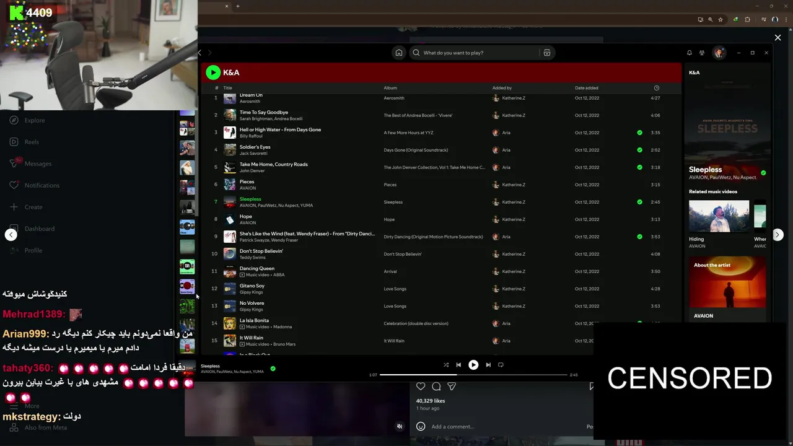793x446 pixels.
Task: Toggle saved checkmark in Sleepless side panel
Action: coord(763,173)
